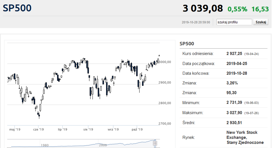Viewport: 273px width, 148px height.
Task: Click the SP500 page title
Action: (17, 8)
